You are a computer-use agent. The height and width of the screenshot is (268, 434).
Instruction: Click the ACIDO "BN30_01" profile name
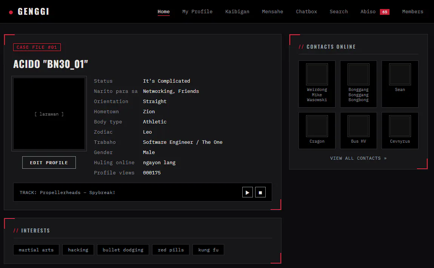click(x=51, y=64)
